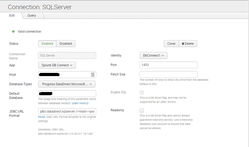Toggle the Readonly checkbox

click(142, 110)
